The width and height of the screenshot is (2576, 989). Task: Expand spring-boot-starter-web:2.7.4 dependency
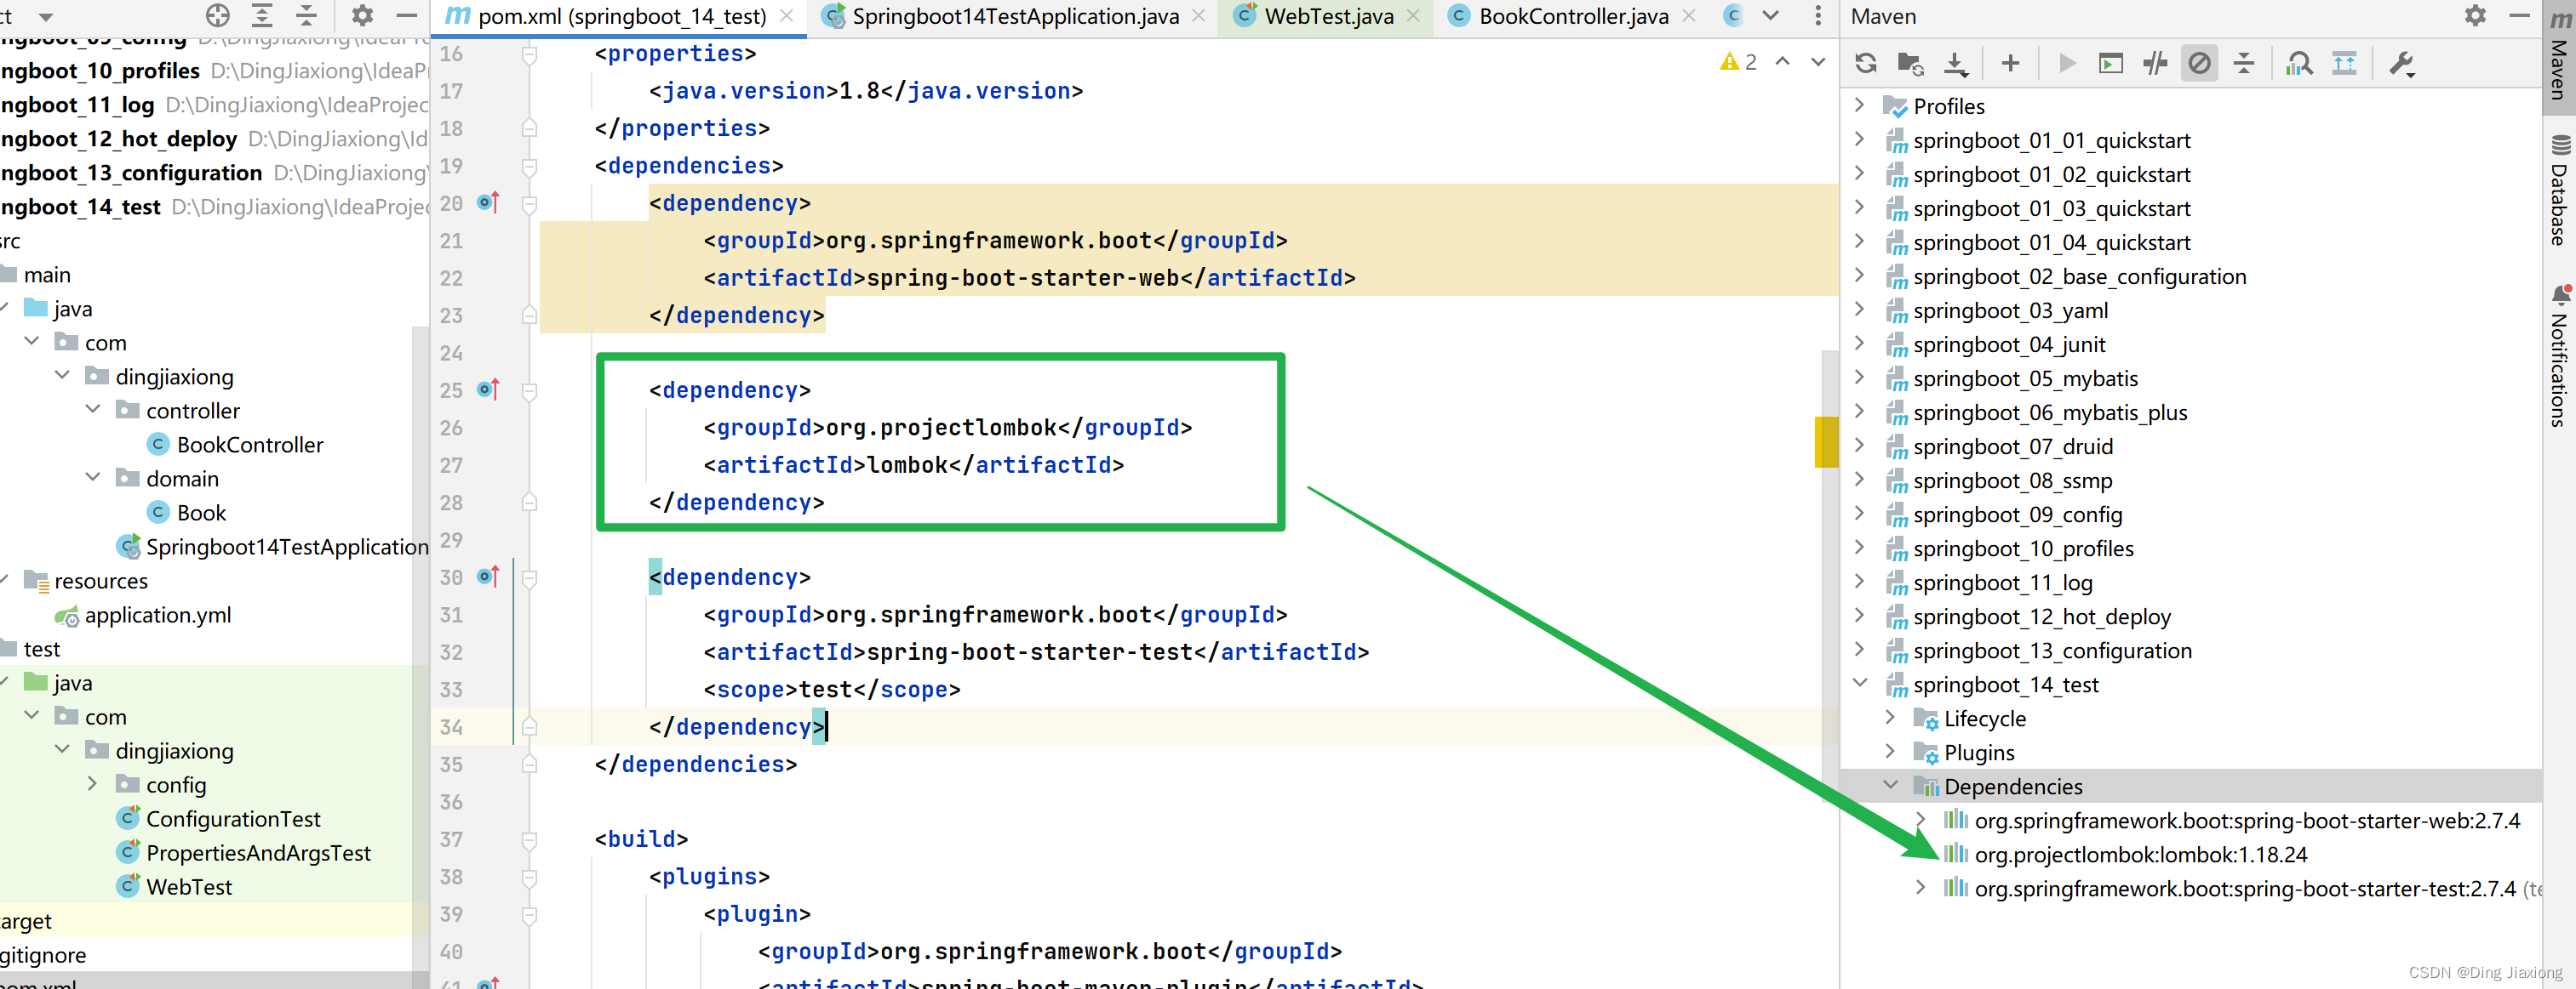(1920, 819)
